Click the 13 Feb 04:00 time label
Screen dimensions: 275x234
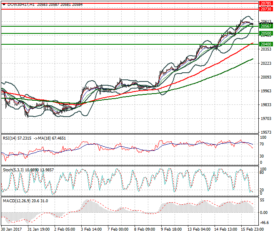199,229
